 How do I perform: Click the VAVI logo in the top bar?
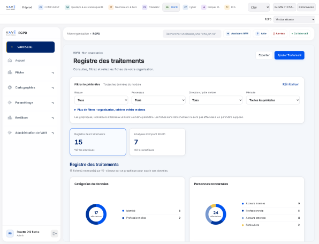coord(10,7)
